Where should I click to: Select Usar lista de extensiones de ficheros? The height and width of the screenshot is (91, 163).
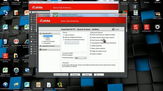point(63,40)
